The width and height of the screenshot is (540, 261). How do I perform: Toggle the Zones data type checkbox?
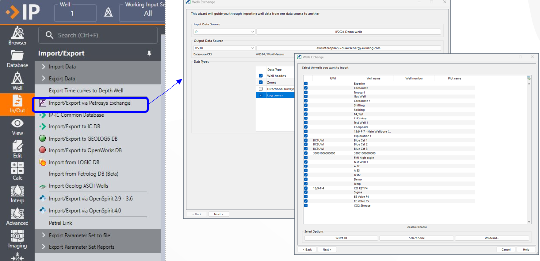pos(261,82)
